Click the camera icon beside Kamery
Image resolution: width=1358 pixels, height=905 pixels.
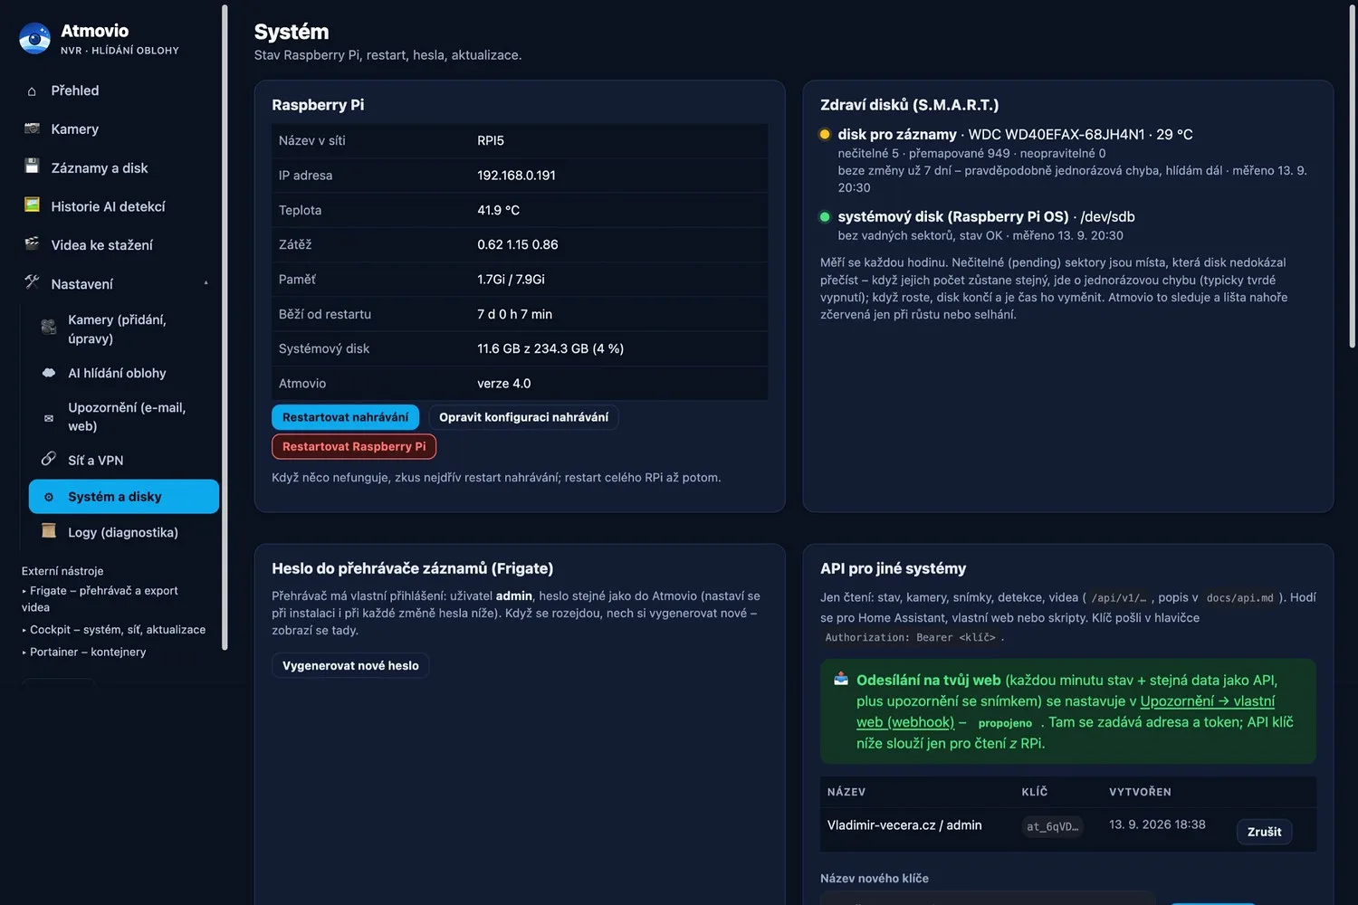coord(32,129)
